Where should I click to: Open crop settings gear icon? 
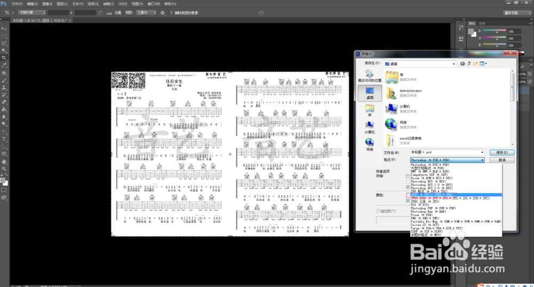click(162, 13)
